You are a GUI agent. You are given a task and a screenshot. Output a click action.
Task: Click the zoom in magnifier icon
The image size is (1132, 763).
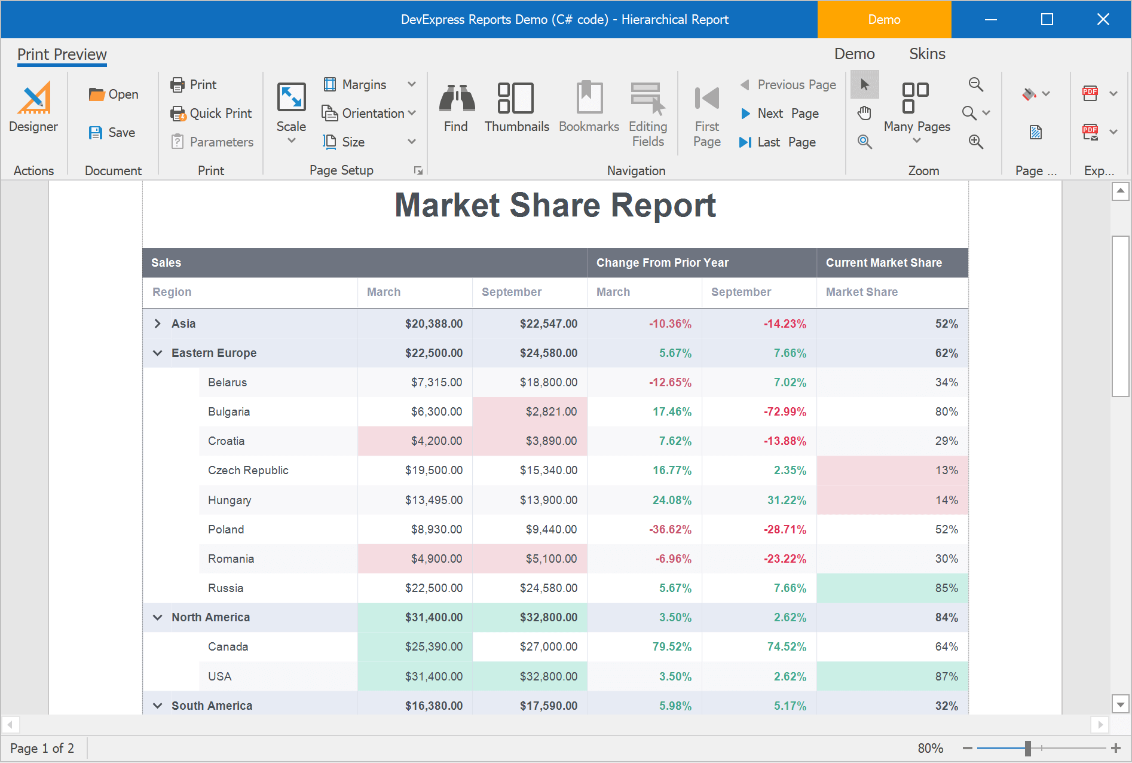[975, 142]
